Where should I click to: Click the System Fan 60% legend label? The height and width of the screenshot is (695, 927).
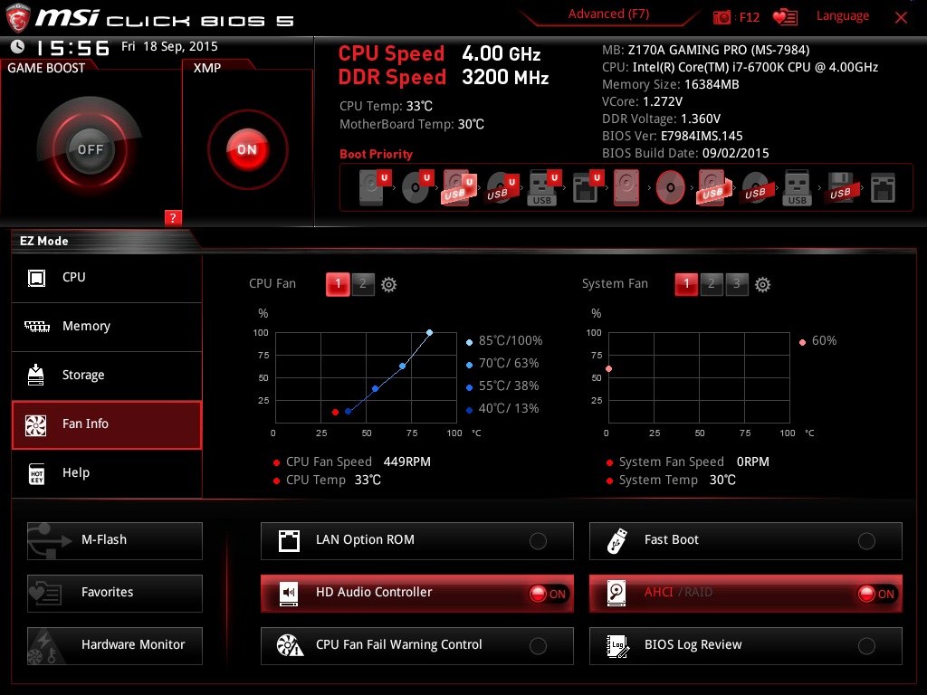click(824, 341)
